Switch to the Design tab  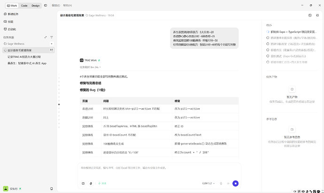(36, 6)
